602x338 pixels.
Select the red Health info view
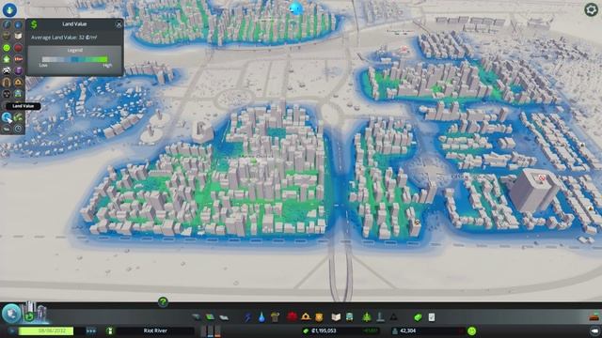(x=18, y=48)
